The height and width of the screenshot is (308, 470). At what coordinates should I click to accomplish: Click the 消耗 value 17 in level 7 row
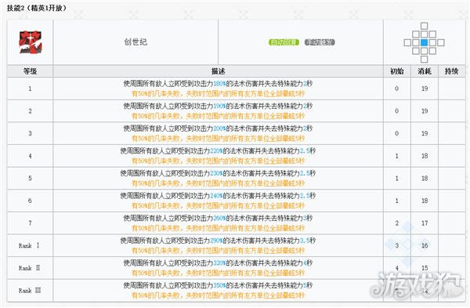tap(425, 223)
